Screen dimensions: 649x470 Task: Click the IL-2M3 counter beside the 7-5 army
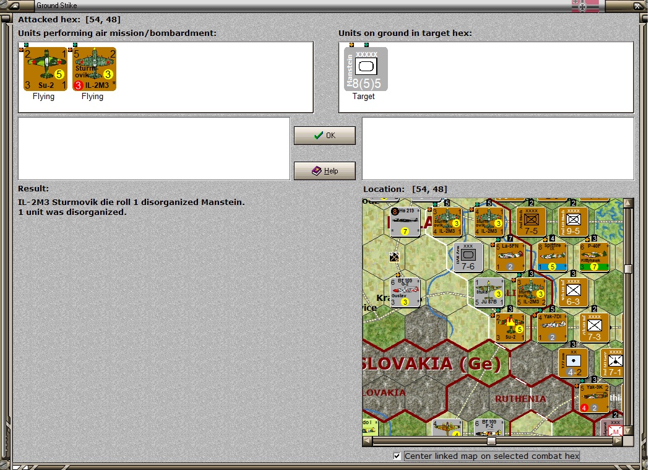(x=489, y=221)
